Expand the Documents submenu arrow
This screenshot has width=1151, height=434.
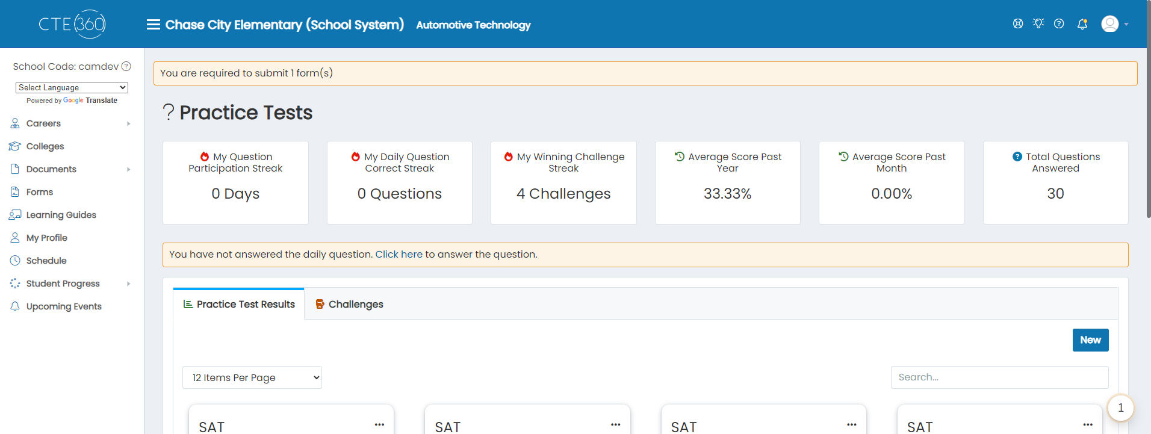(x=129, y=170)
